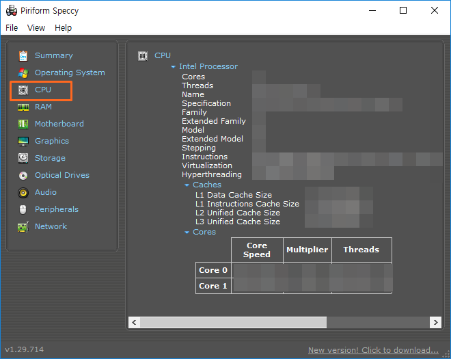This screenshot has height=359, width=451.
Task: Click the Intel Processor heading
Action: click(208, 66)
